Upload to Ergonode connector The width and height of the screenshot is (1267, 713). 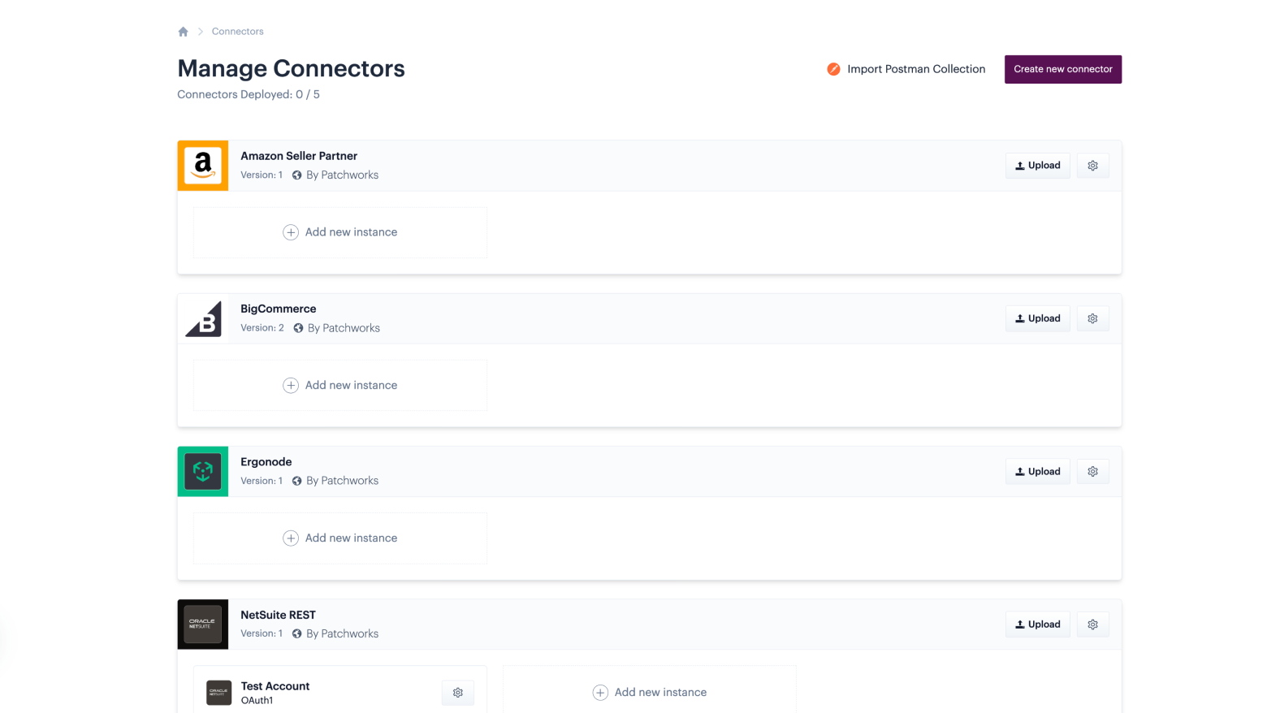[1037, 472]
